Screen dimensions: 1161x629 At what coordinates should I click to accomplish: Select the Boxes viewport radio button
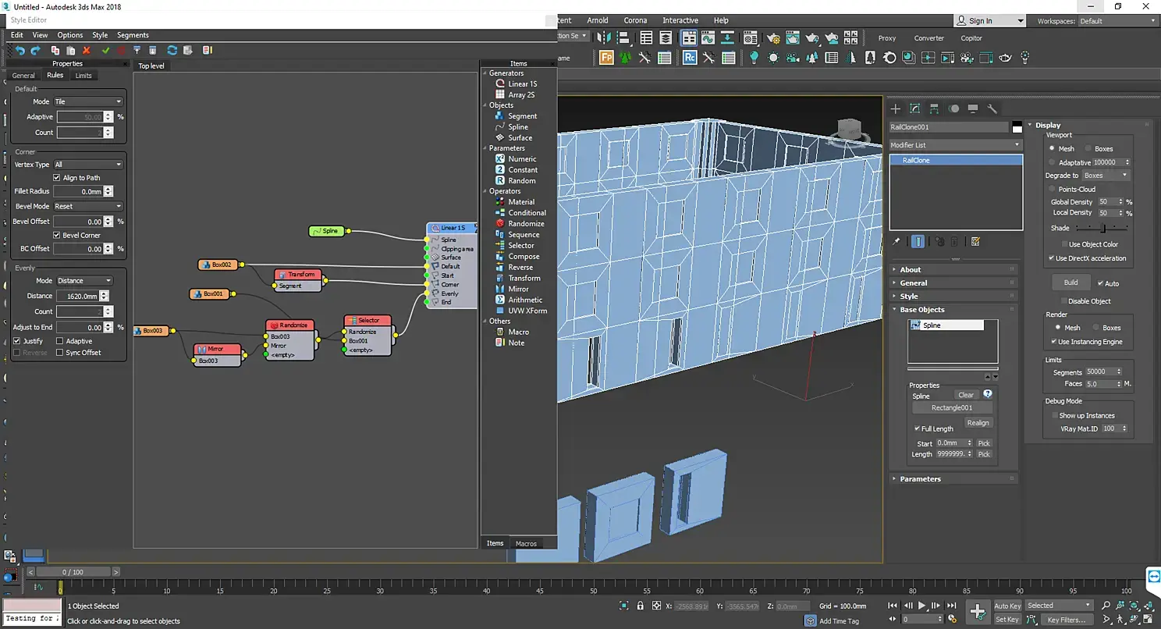[x=1088, y=149]
